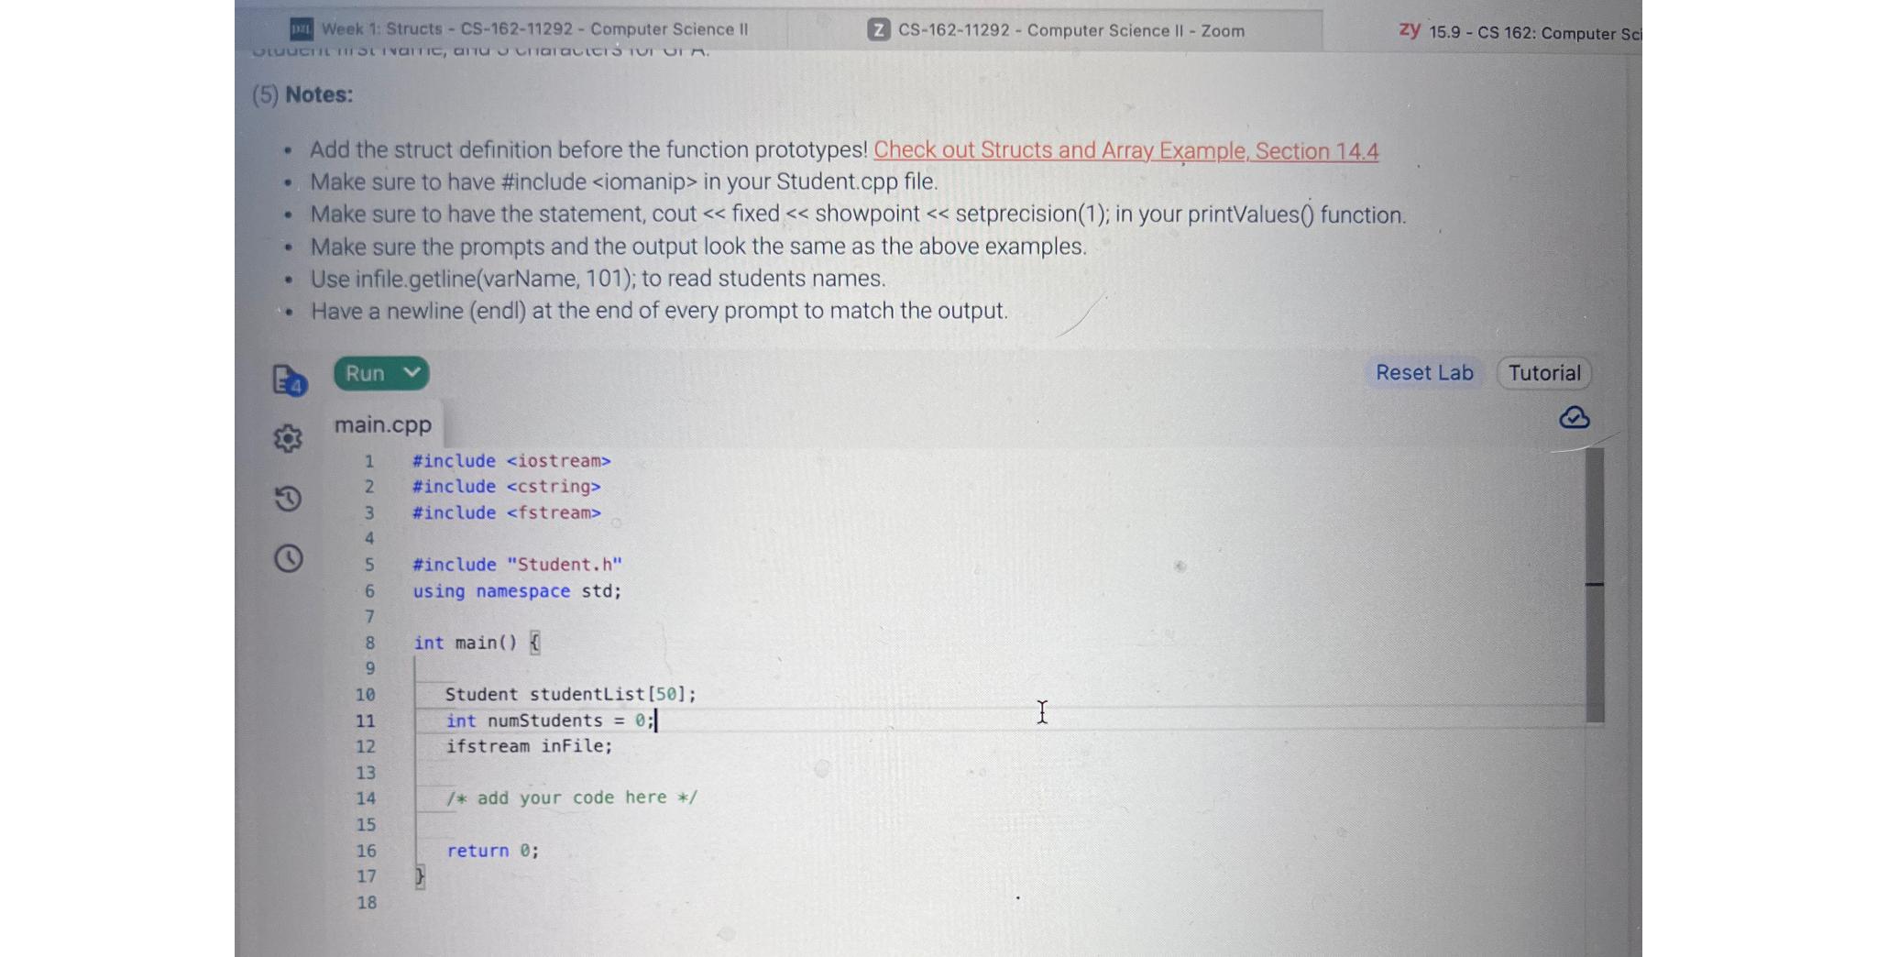Open the lab settings gear icon
This screenshot has height=957, width=1877.
tap(287, 439)
